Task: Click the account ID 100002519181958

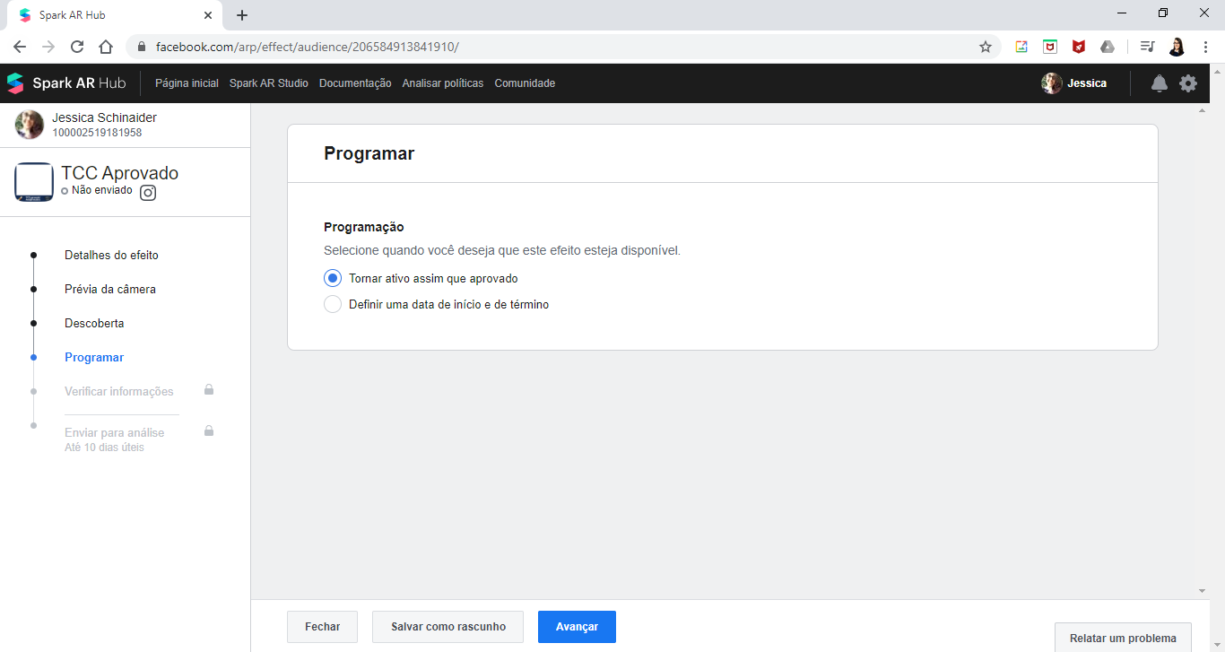Action: (x=97, y=133)
